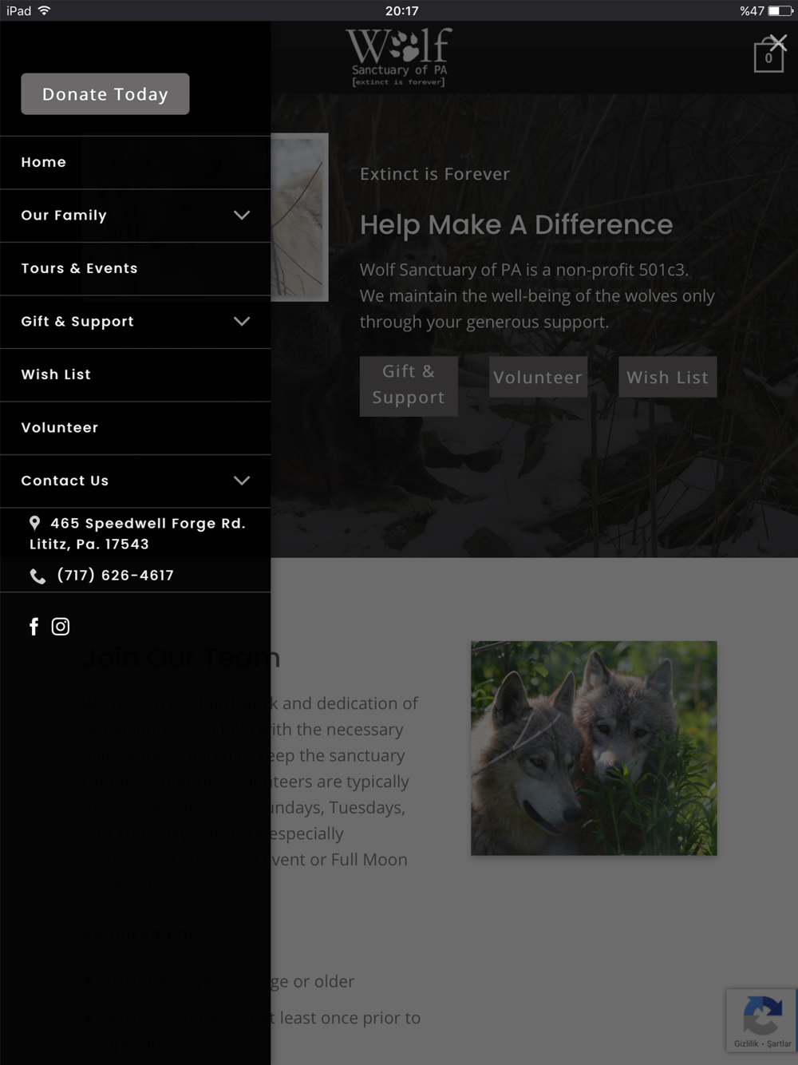
Task: Click the Help Make A Difference heading
Action: click(516, 225)
